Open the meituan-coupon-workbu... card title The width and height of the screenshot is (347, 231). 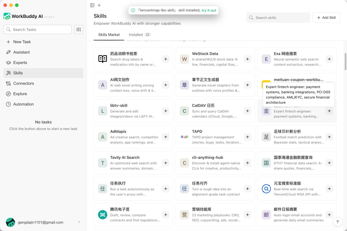click(299, 79)
